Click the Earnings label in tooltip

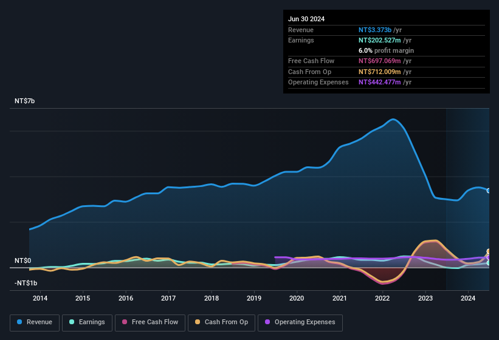[301, 40]
